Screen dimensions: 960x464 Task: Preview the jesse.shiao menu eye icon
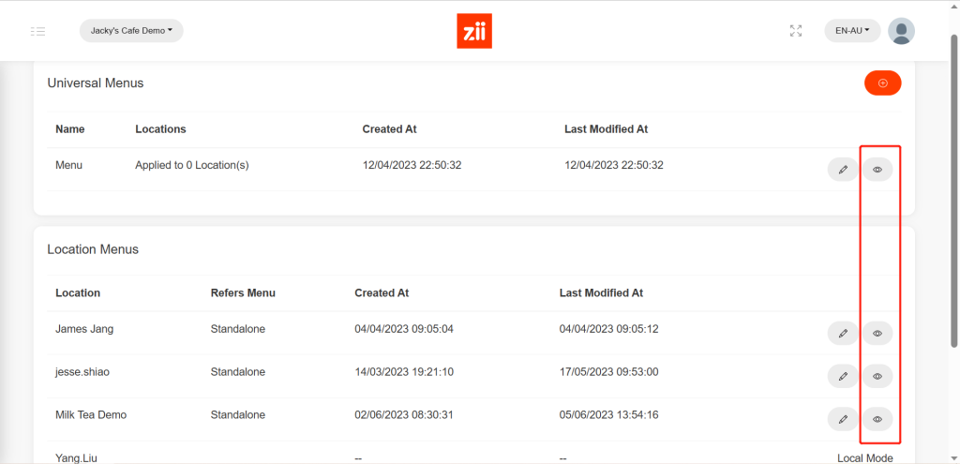(x=877, y=376)
